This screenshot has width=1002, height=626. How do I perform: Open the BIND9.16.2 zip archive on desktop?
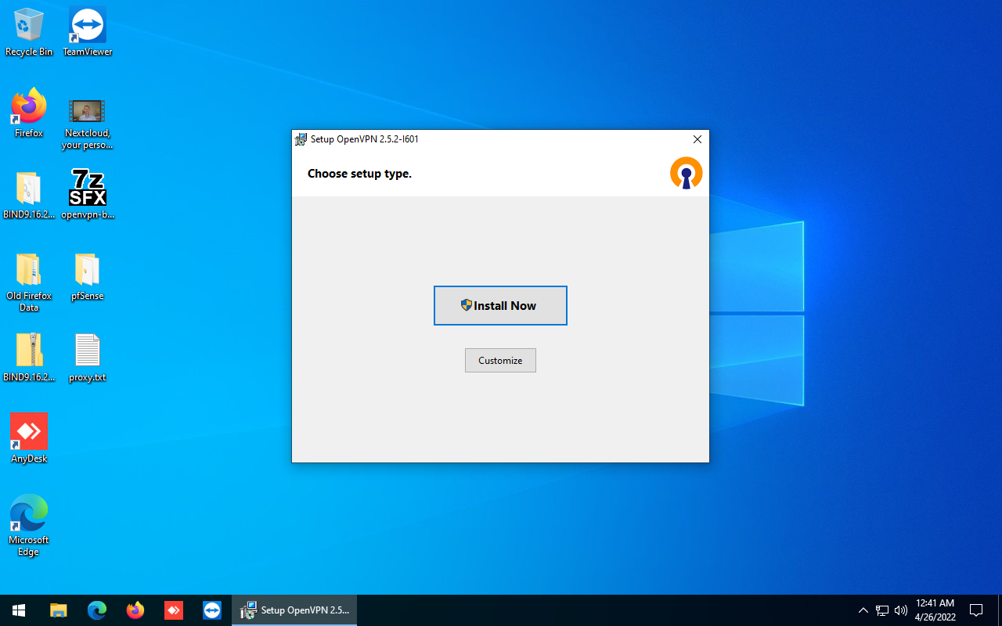click(29, 350)
